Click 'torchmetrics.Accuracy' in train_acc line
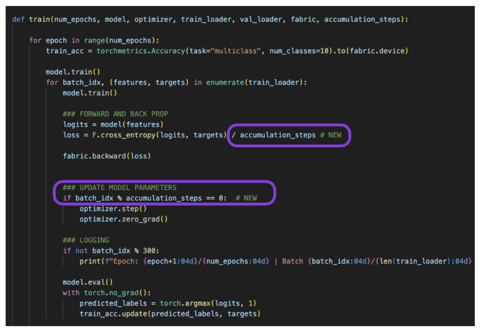Viewport: 482px width, 331px height. point(141,51)
